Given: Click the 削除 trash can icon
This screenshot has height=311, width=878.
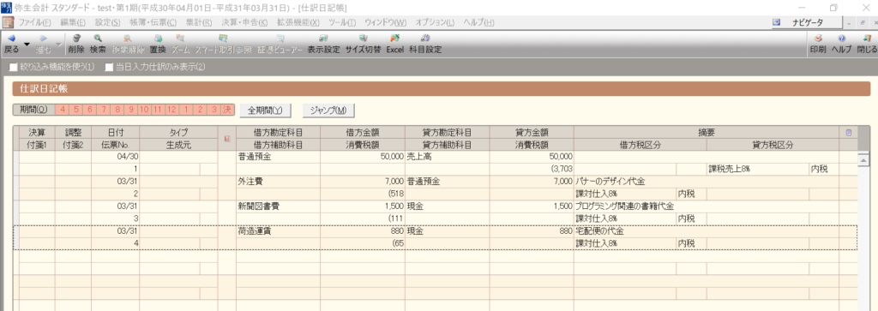Looking at the screenshot, I should click(76, 39).
